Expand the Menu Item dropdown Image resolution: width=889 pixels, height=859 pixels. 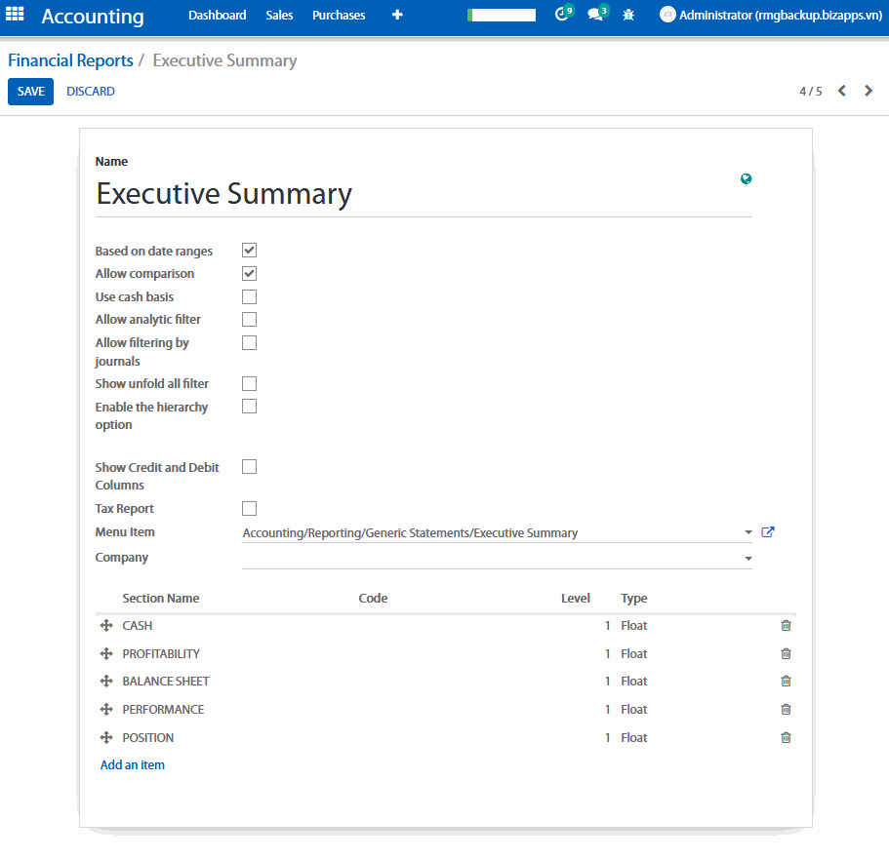pos(748,533)
